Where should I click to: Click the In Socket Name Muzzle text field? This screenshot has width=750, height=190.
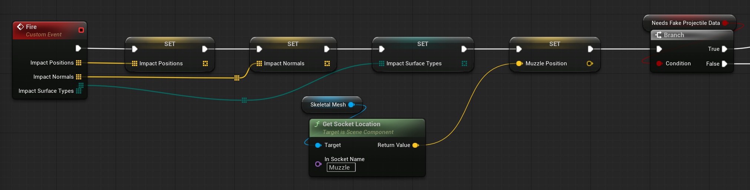[341, 167]
